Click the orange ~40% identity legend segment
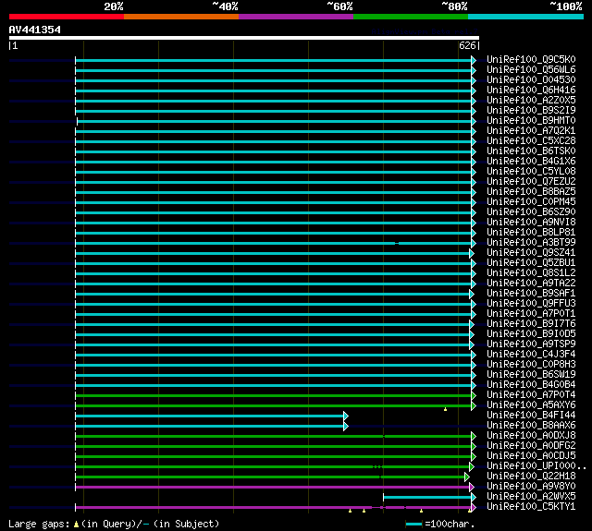Image resolution: width=592 pixels, height=531 pixels. (181, 17)
